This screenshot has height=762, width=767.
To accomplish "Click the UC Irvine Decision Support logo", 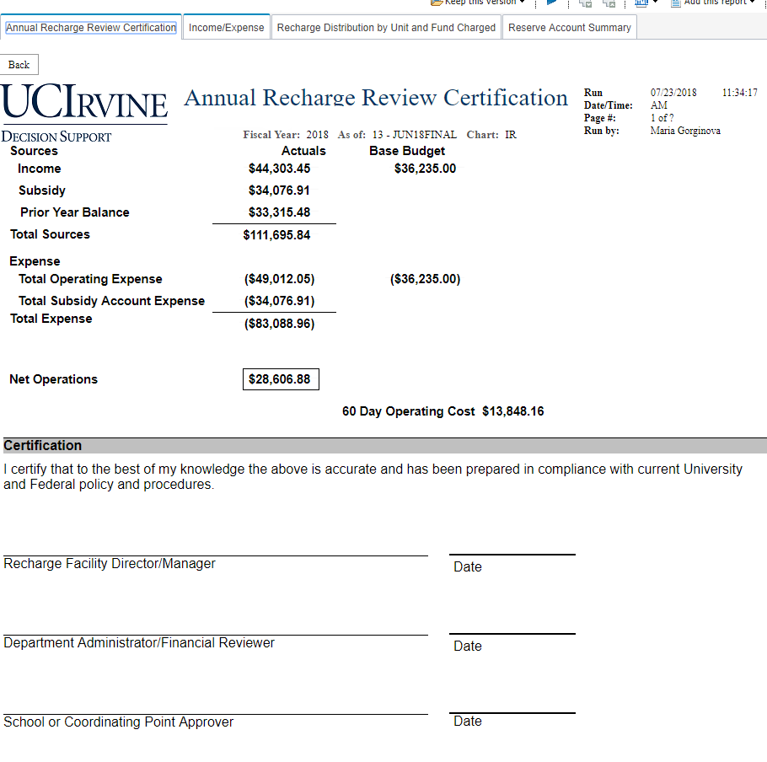I will (84, 113).
